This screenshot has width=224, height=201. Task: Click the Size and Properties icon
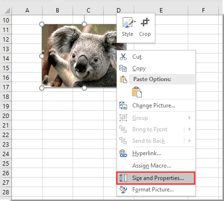coord(123,178)
